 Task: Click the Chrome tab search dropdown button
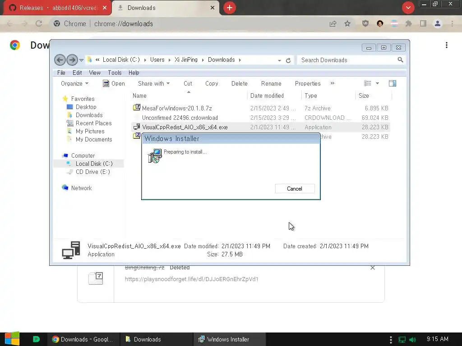(408, 8)
